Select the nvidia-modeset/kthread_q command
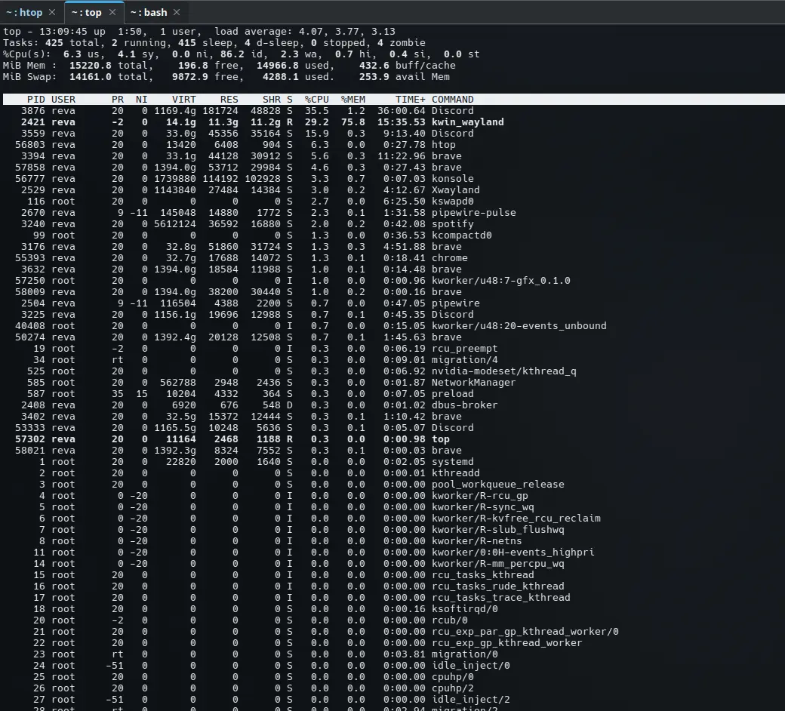This screenshot has width=785, height=711. pyautogui.click(x=503, y=371)
